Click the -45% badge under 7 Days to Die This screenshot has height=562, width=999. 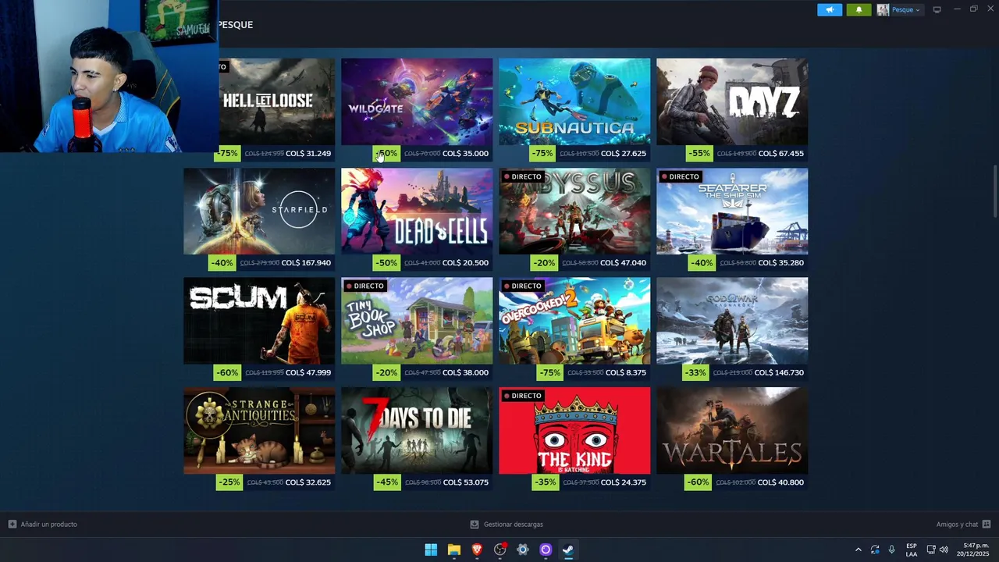(387, 482)
